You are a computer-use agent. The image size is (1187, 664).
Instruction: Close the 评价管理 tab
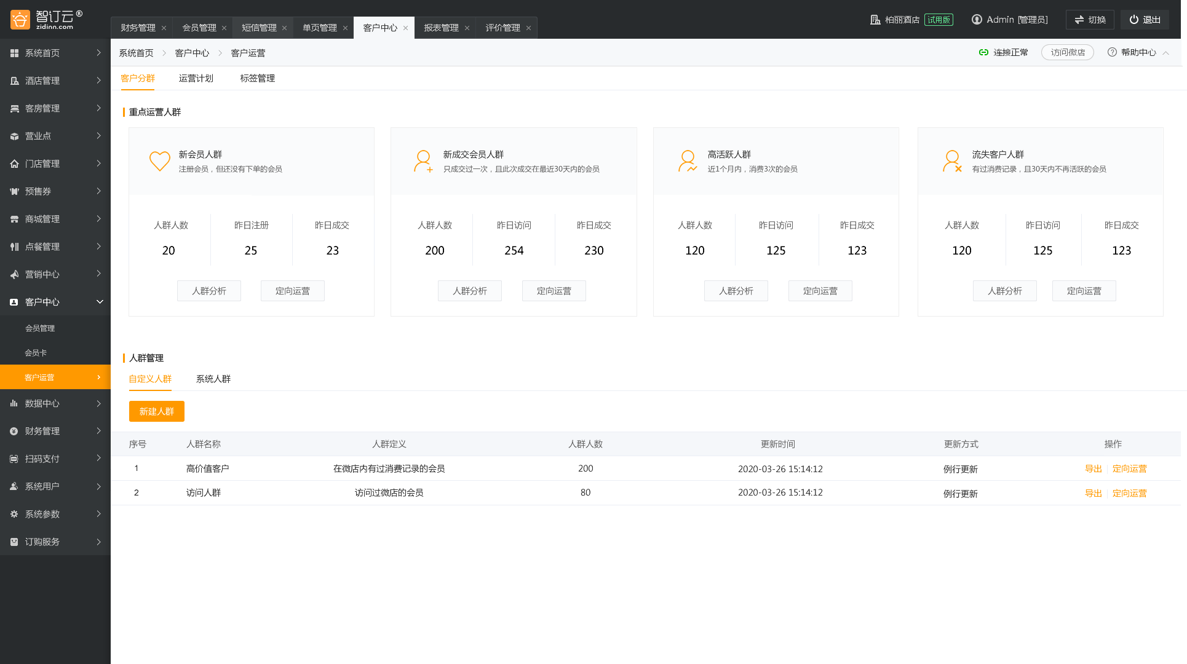pyautogui.click(x=528, y=28)
